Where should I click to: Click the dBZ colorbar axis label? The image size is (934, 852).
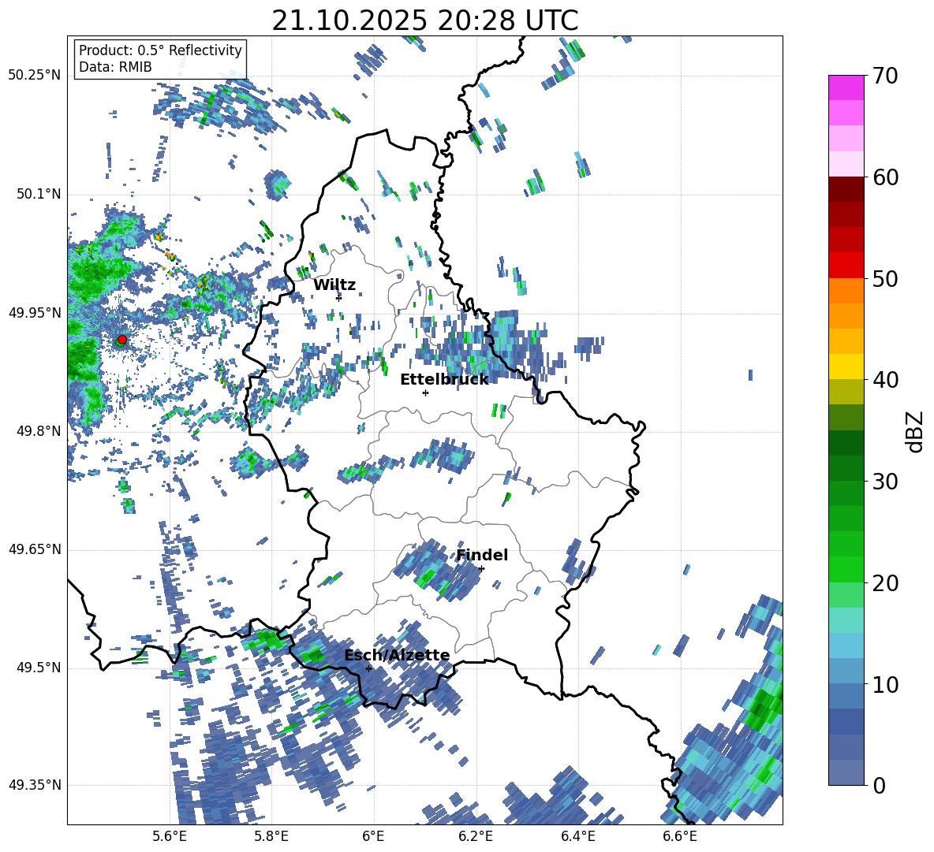[915, 431]
